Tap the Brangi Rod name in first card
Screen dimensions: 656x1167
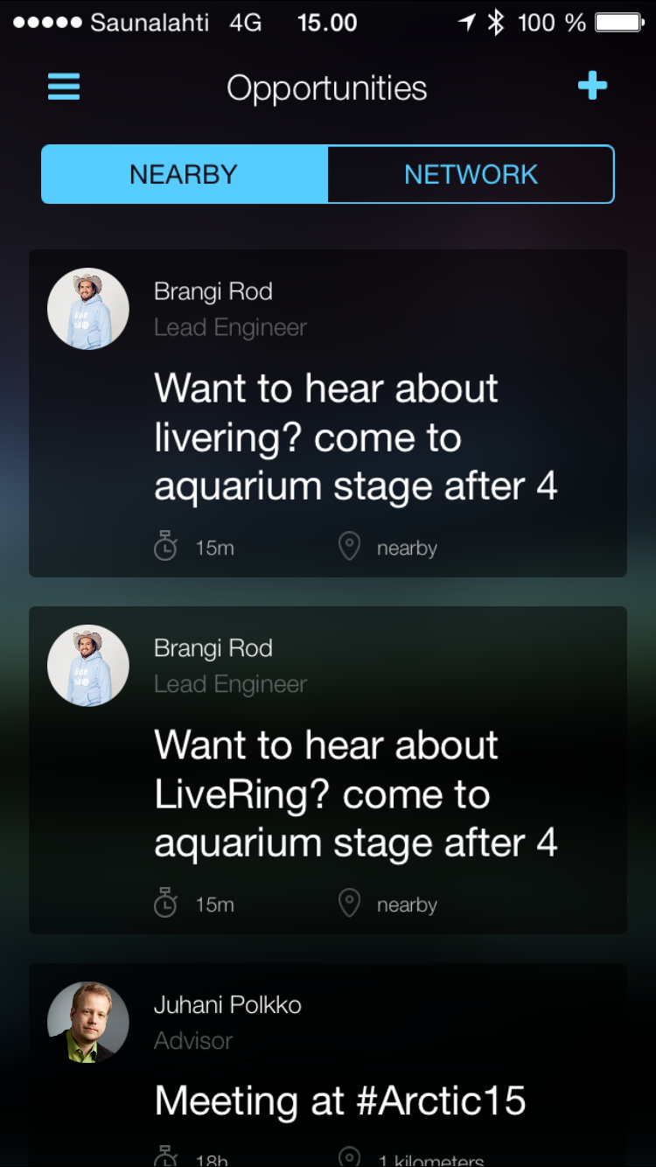point(213,291)
